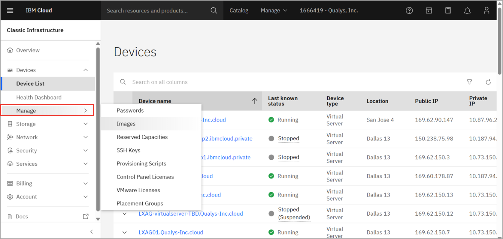Sort by the Device name column
The width and height of the screenshot is (503, 239).
tap(155, 101)
